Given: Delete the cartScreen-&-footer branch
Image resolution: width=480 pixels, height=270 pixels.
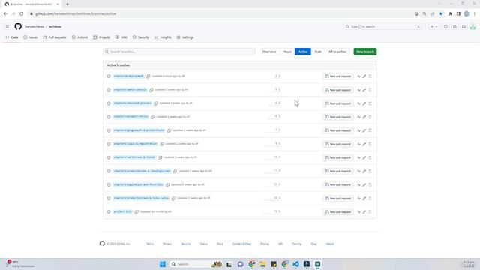Looking at the screenshot, I should click(x=370, y=157).
